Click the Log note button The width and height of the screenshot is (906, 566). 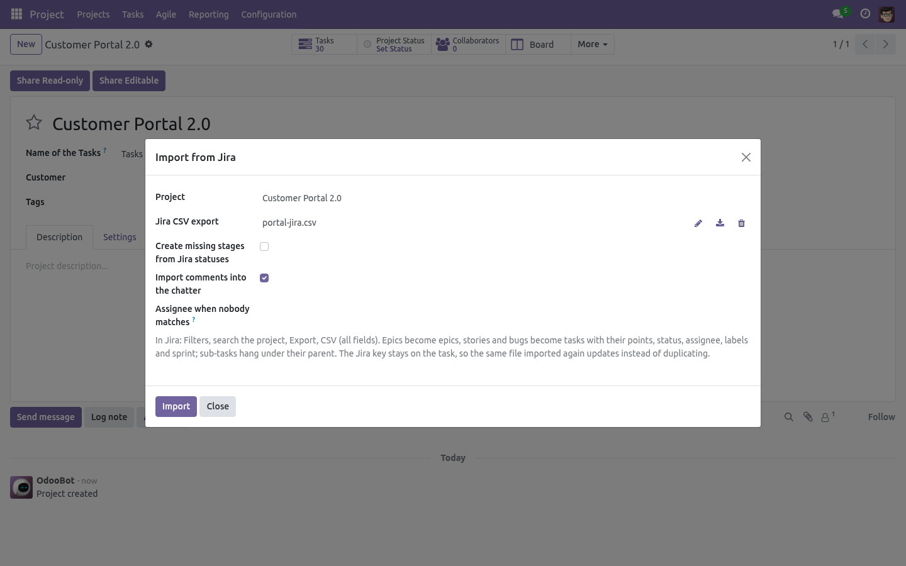(x=109, y=417)
